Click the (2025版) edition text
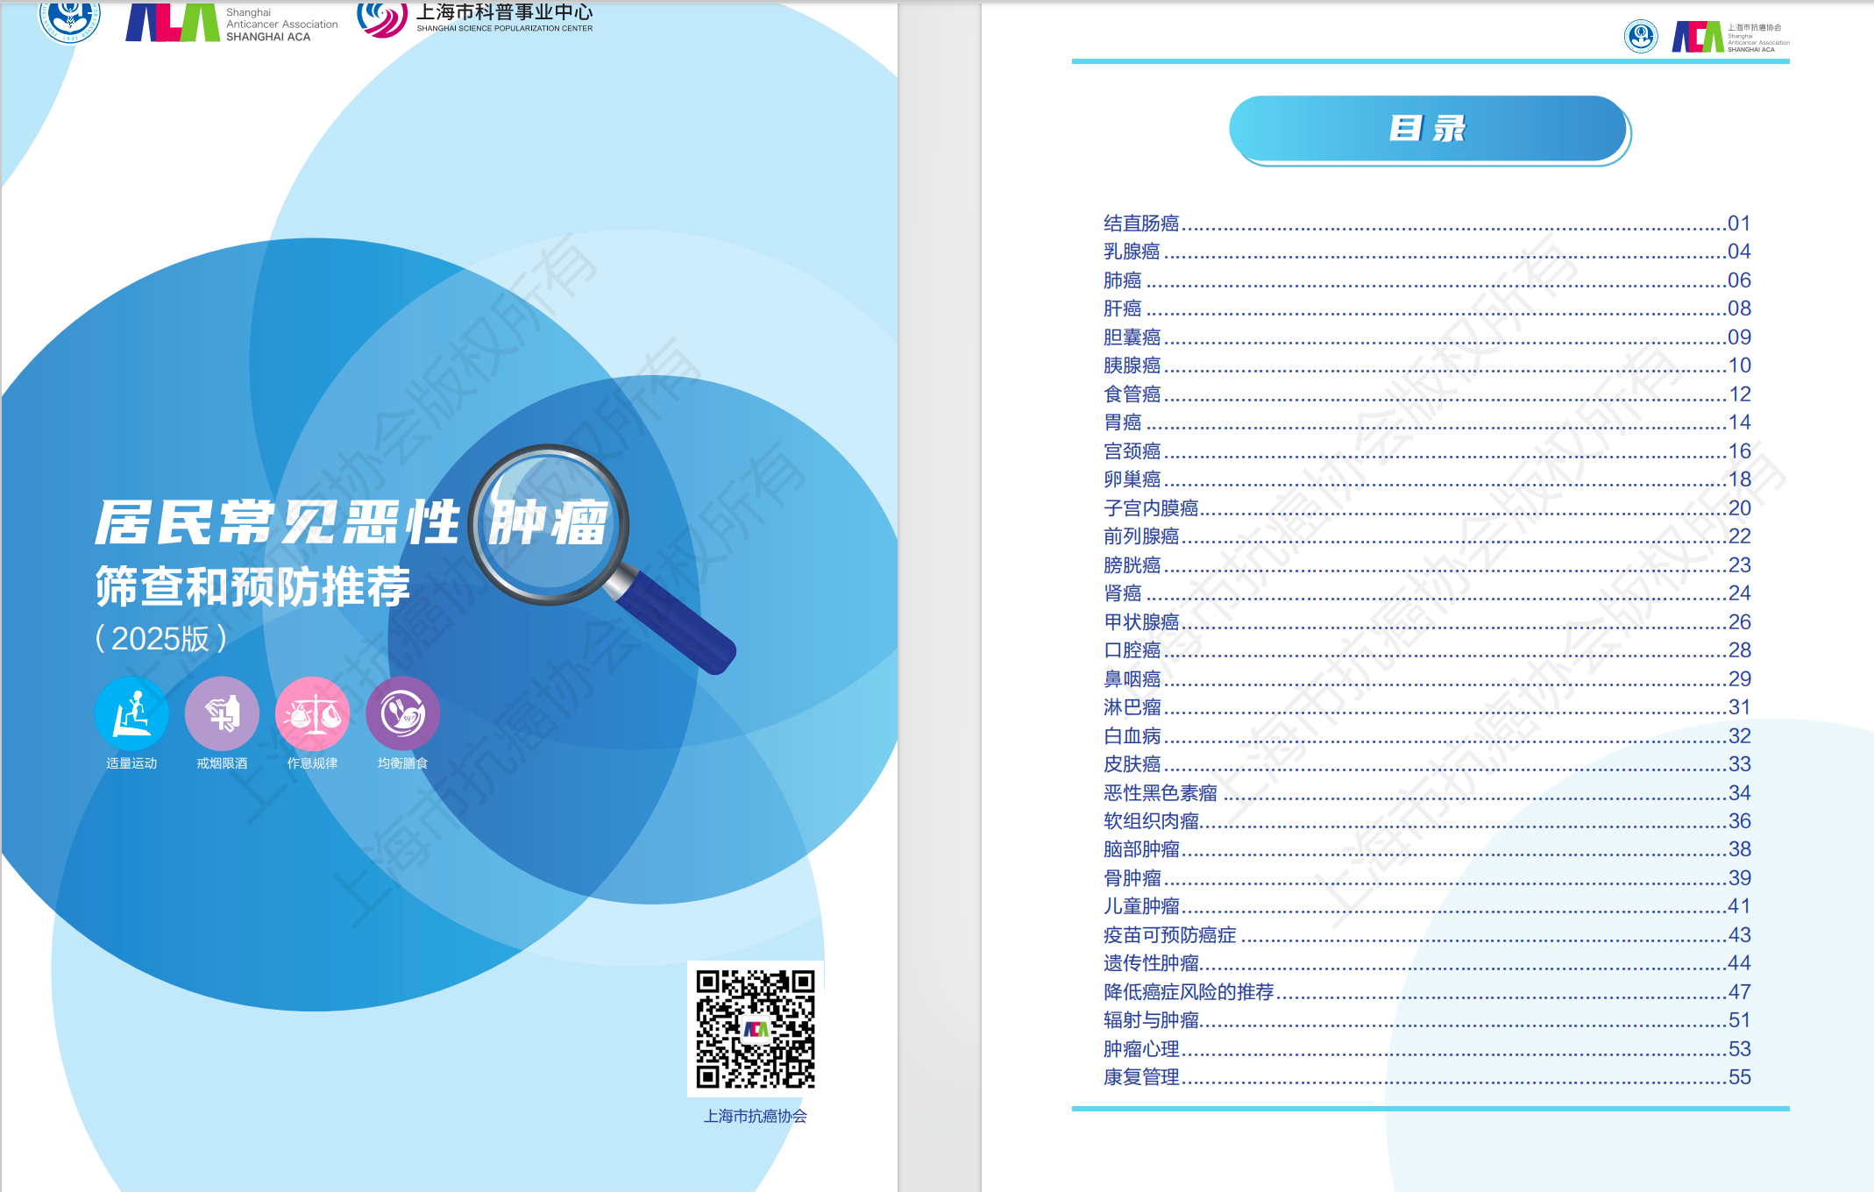Viewport: 1874px width, 1192px height. 161,638
